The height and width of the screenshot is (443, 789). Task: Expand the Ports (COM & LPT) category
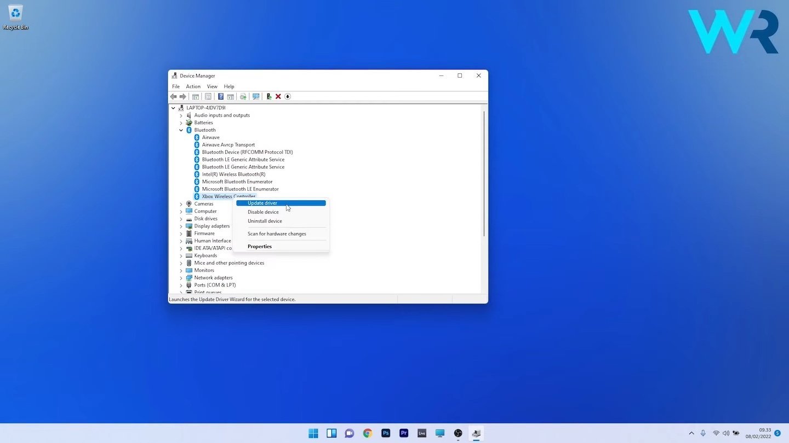tap(181, 285)
